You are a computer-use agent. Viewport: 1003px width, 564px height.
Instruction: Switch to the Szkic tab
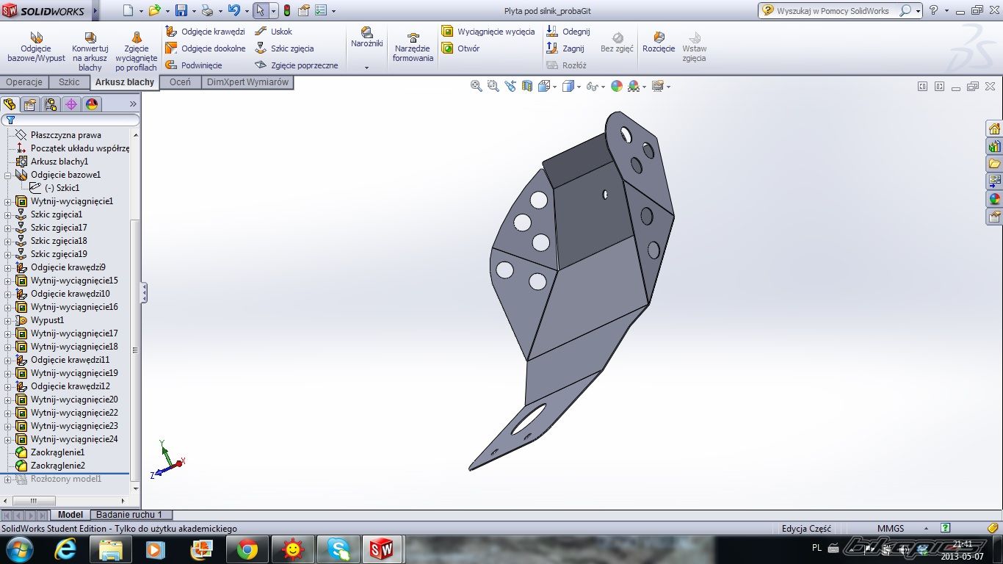[69, 82]
